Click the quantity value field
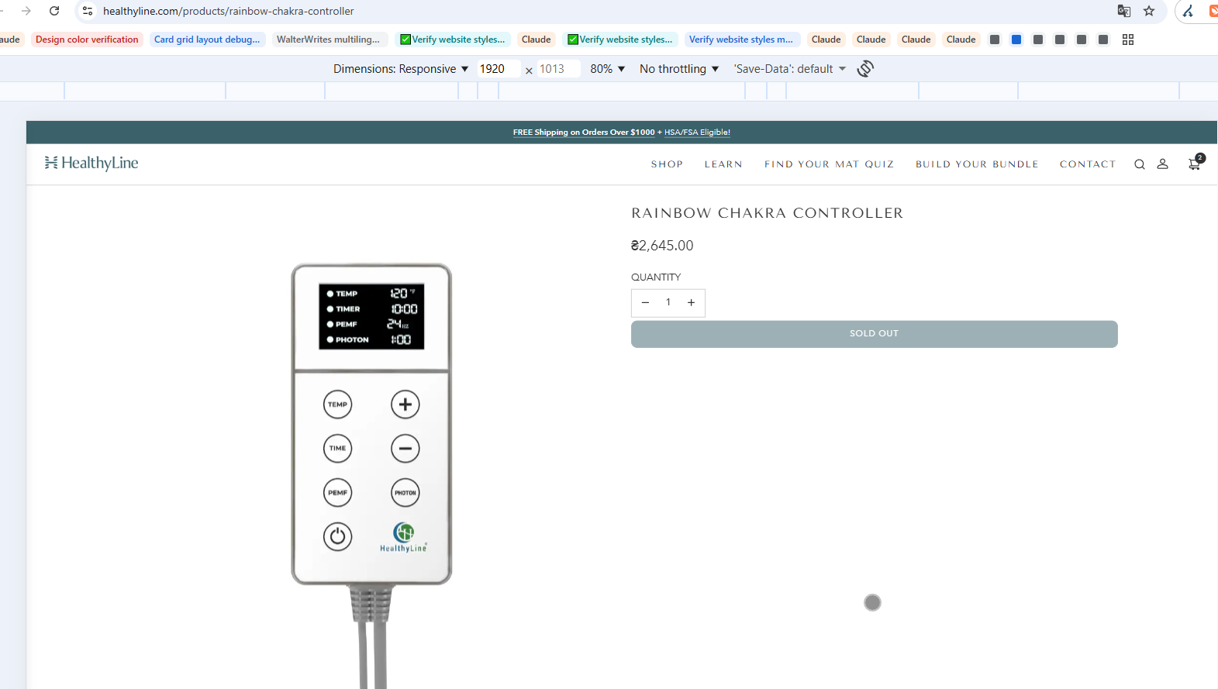1218x689 pixels. (x=668, y=302)
